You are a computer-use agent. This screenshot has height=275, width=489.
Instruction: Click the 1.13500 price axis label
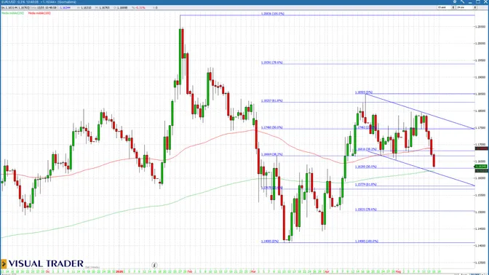click(480, 263)
